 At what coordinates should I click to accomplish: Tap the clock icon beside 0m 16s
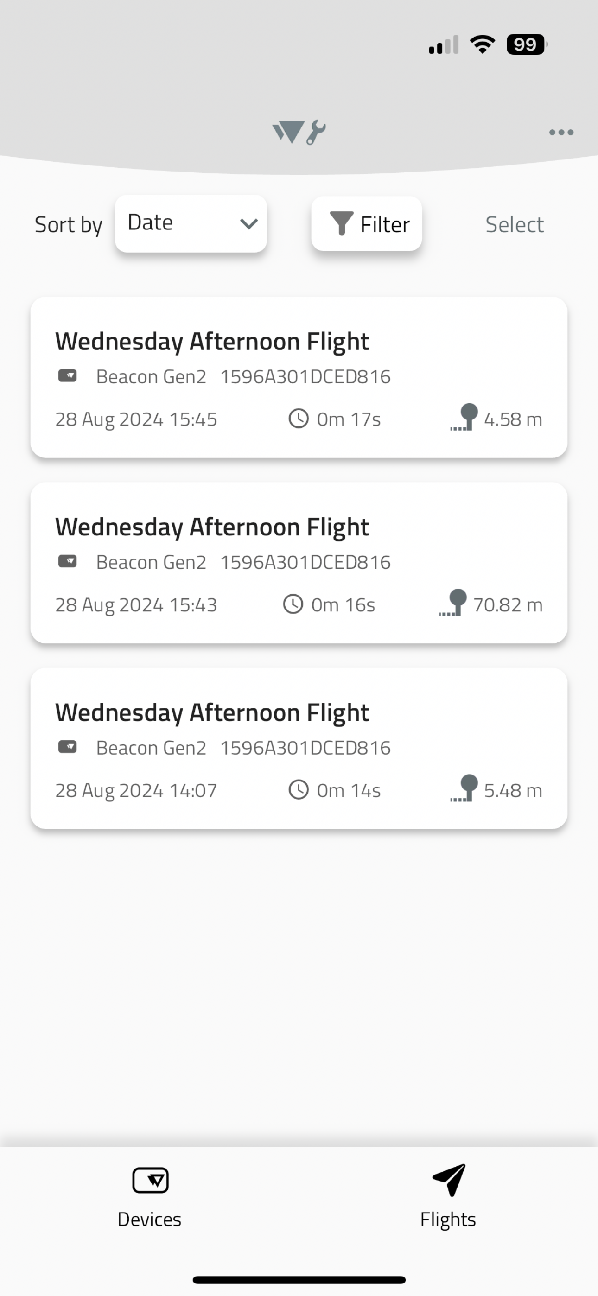(x=293, y=604)
